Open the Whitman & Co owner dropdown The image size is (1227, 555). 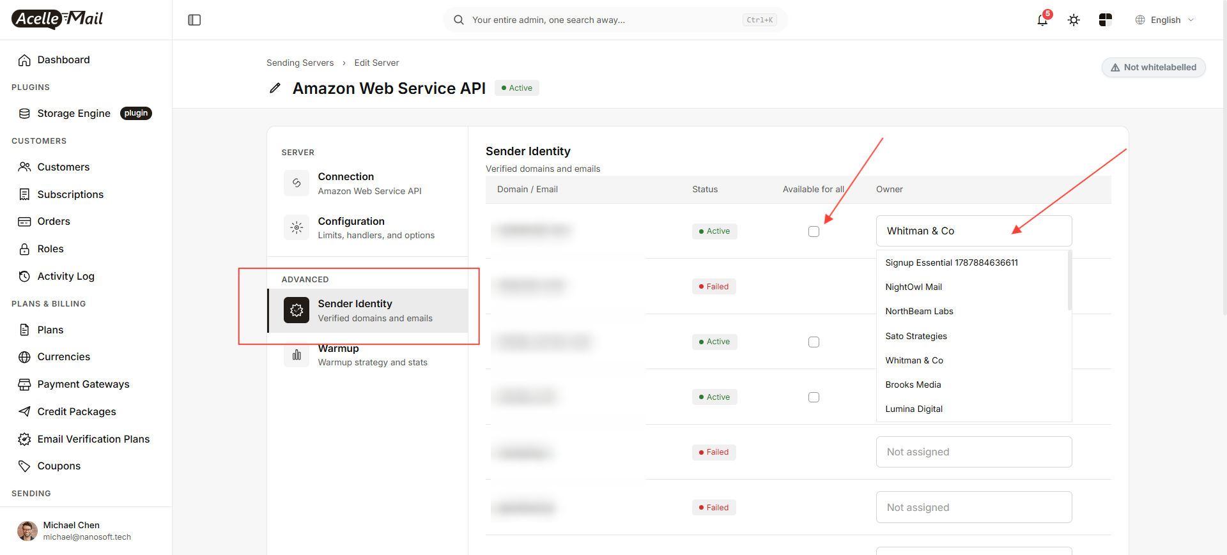(974, 231)
